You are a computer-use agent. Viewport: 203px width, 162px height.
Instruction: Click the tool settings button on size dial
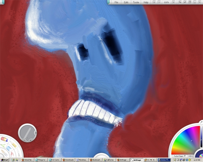pyautogui.click(x=36, y=133)
